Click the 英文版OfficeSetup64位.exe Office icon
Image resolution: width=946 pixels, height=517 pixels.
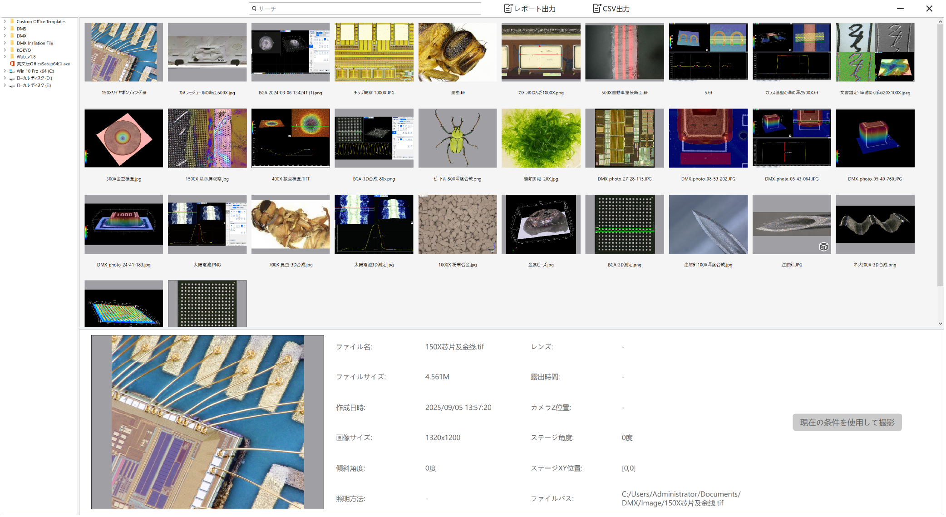(x=12, y=64)
